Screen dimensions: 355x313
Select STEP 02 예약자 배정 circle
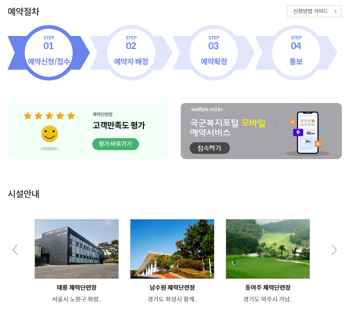(131, 53)
